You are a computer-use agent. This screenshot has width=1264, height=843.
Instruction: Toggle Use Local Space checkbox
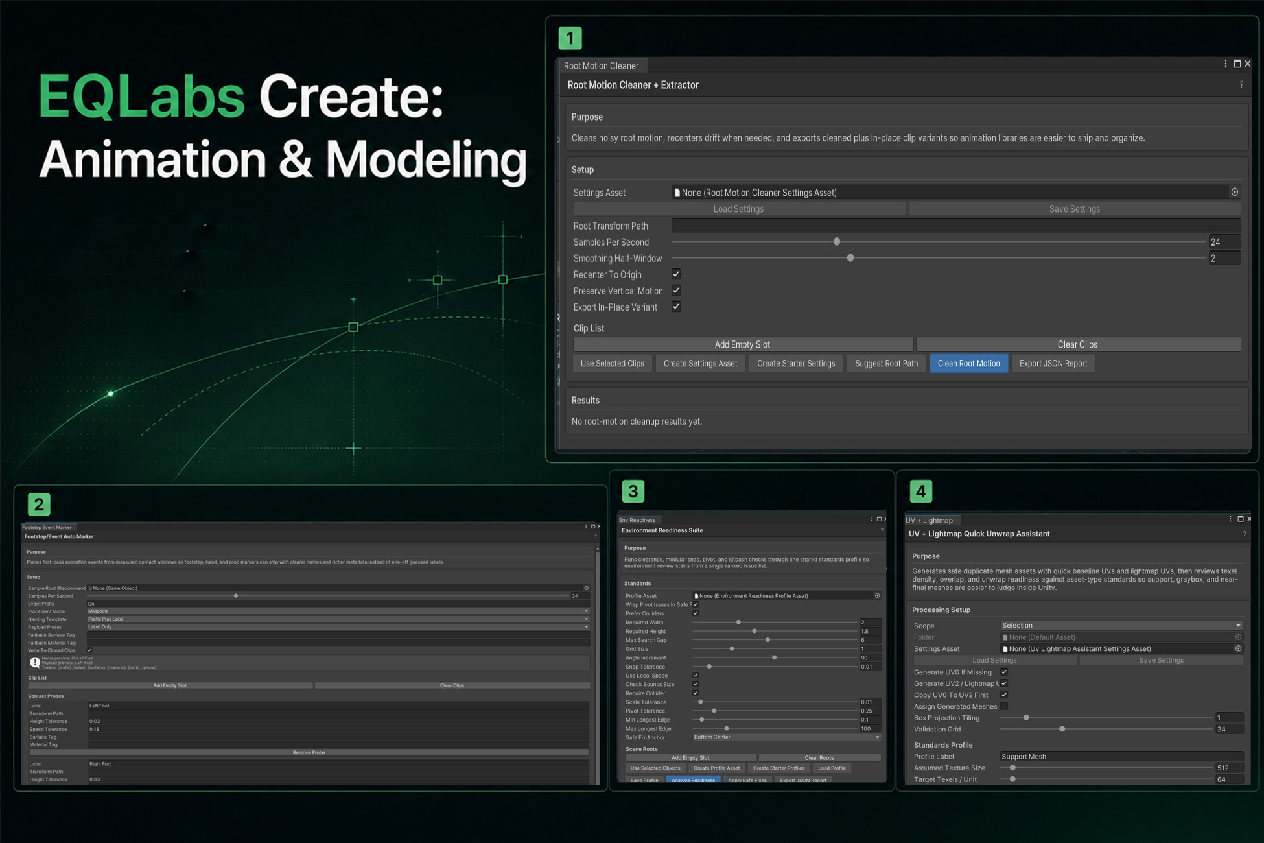[x=696, y=675]
